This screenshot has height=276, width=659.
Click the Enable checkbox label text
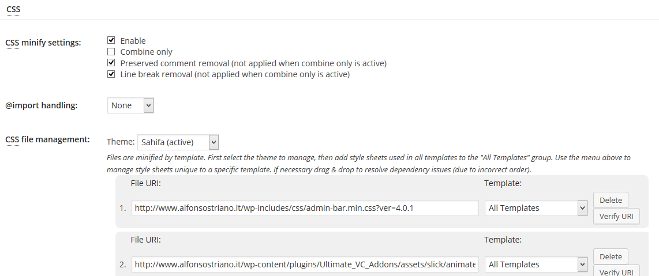click(133, 41)
